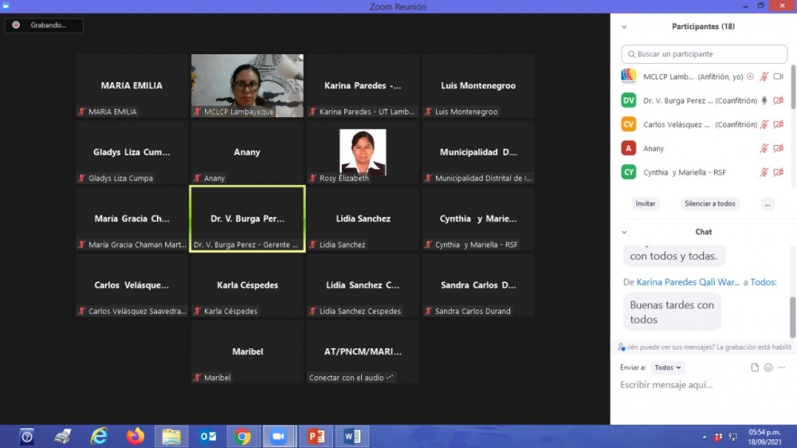This screenshot has width=797, height=448.
Task: Click 'Silenciar a todos' button
Action: [x=709, y=203]
